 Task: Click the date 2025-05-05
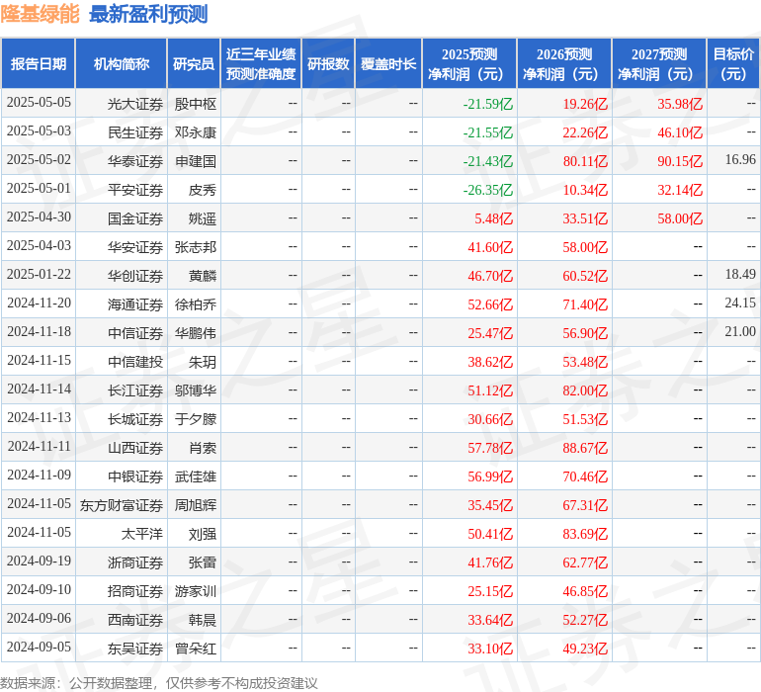(39, 103)
